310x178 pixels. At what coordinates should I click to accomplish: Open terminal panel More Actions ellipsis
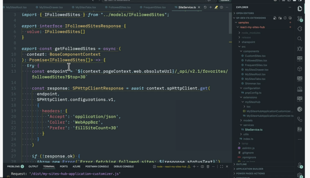[213, 166]
